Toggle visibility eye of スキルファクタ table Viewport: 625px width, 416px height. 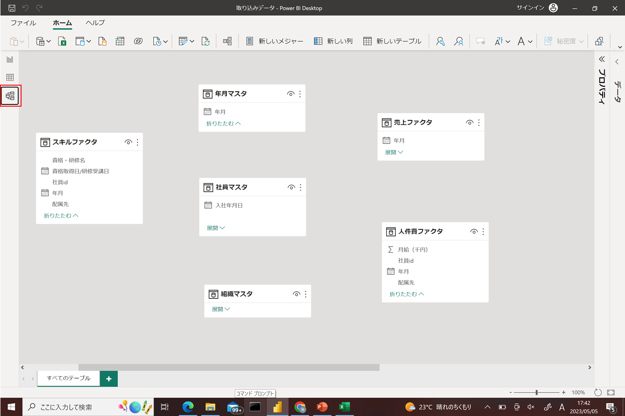128,142
